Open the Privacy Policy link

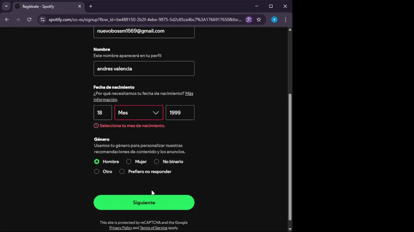point(121,228)
